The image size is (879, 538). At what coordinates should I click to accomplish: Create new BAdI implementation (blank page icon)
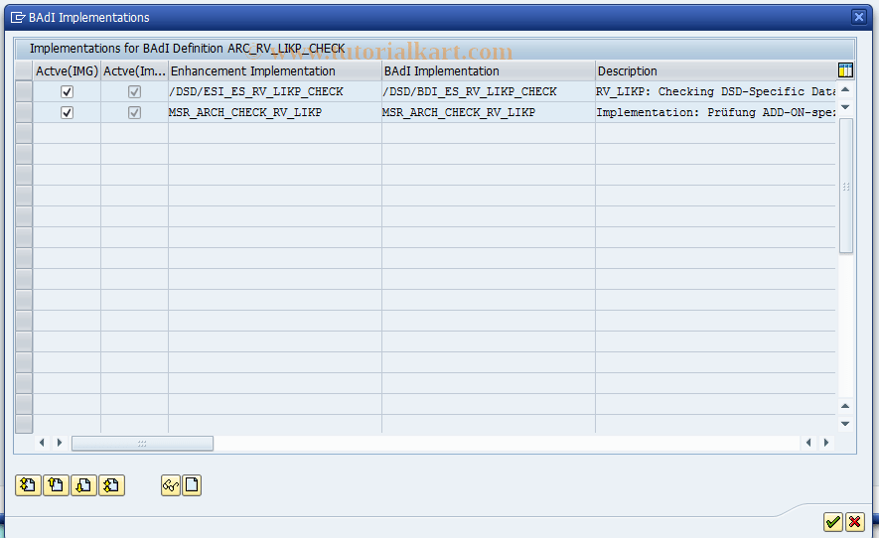(x=192, y=485)
